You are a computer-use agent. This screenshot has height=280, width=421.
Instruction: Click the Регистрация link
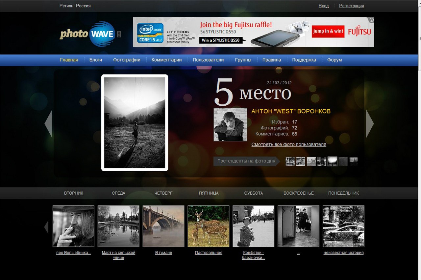click(352, 6)
